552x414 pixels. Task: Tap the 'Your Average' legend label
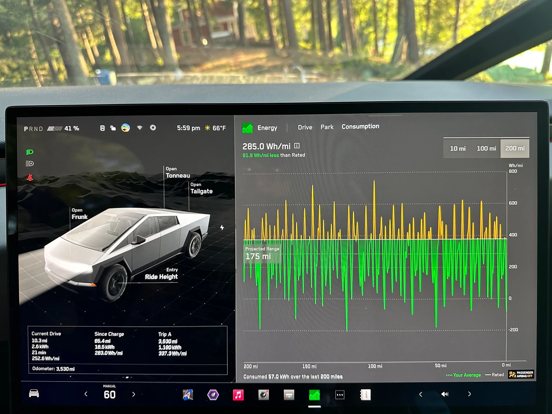(467, 375)
